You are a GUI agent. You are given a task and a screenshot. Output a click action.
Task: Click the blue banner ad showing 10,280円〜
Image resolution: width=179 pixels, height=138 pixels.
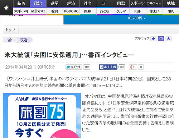click(x=121, y=20)
